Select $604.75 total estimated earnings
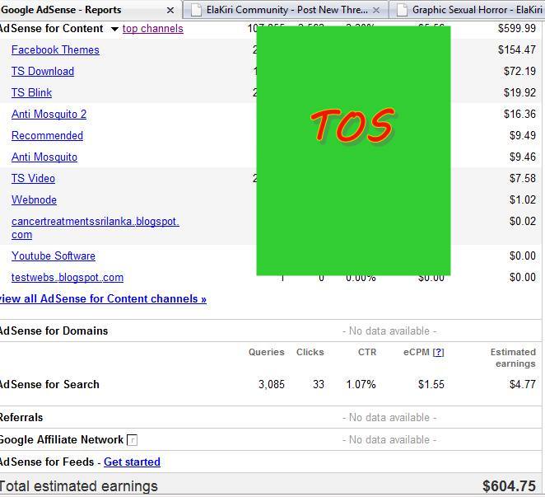Viewport: 545px width, 497px height. click(510, 486)
